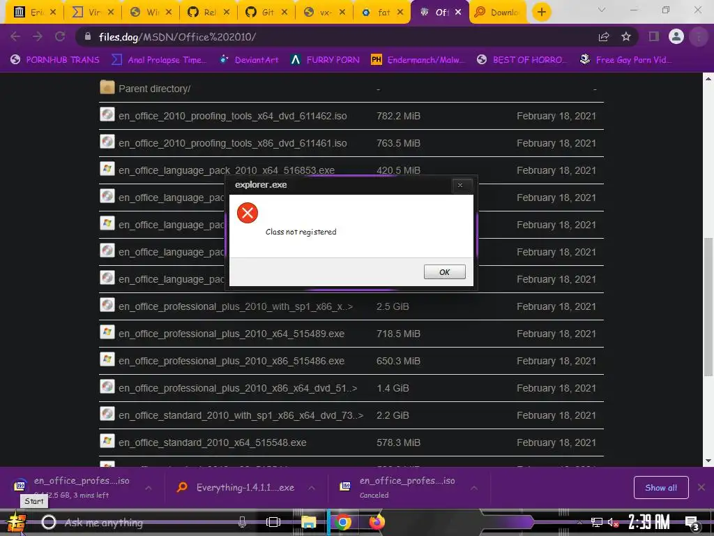
Task: Click the page scrollbar up arrow
Action: [708, 79]
